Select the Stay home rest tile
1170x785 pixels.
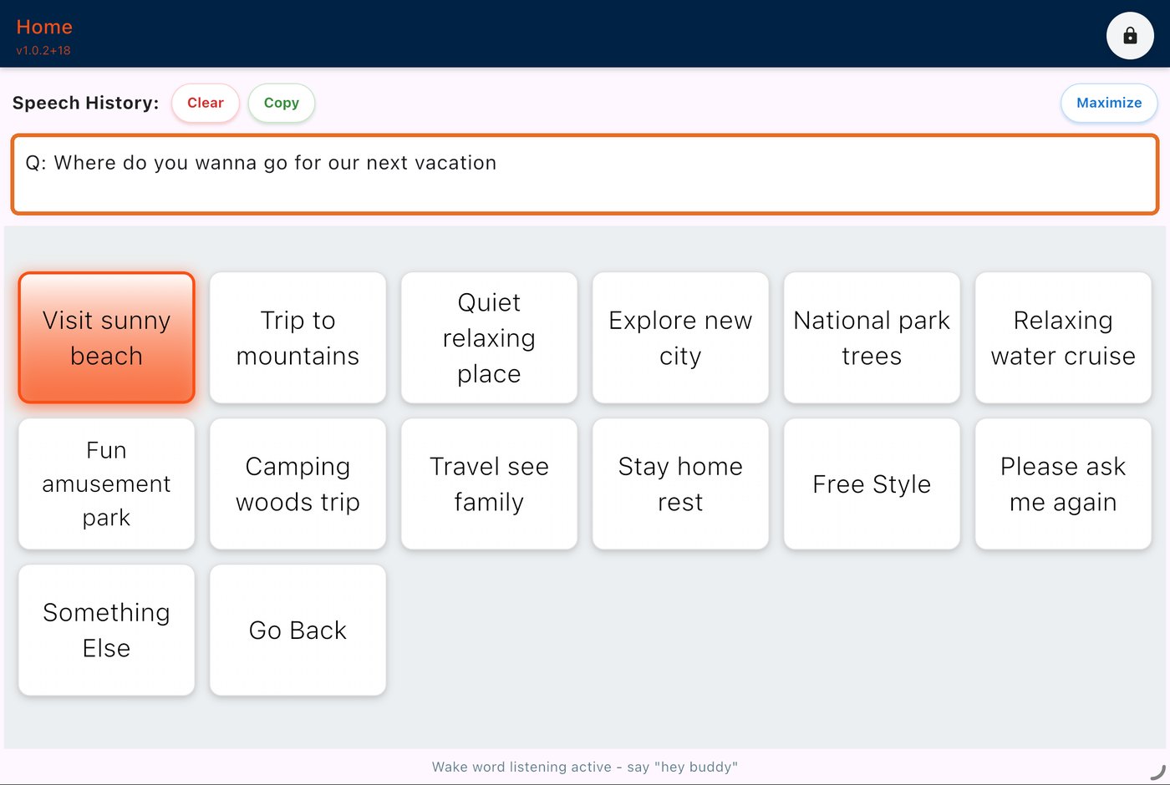tap(680, 484)
